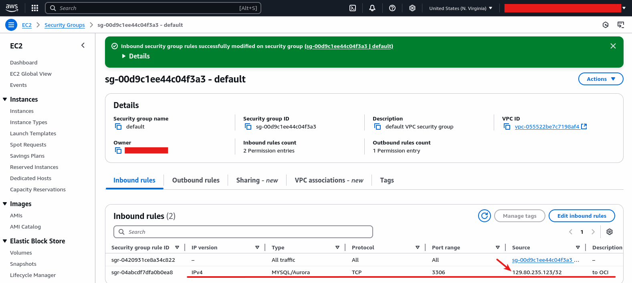The height and width of the screenshot is (283, 632).
Task: Collapse the EC2 sidebar panel
Action: pos(83,46)
